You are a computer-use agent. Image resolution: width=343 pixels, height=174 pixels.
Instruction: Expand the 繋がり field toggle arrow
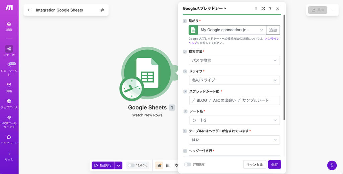pos(185,21)
